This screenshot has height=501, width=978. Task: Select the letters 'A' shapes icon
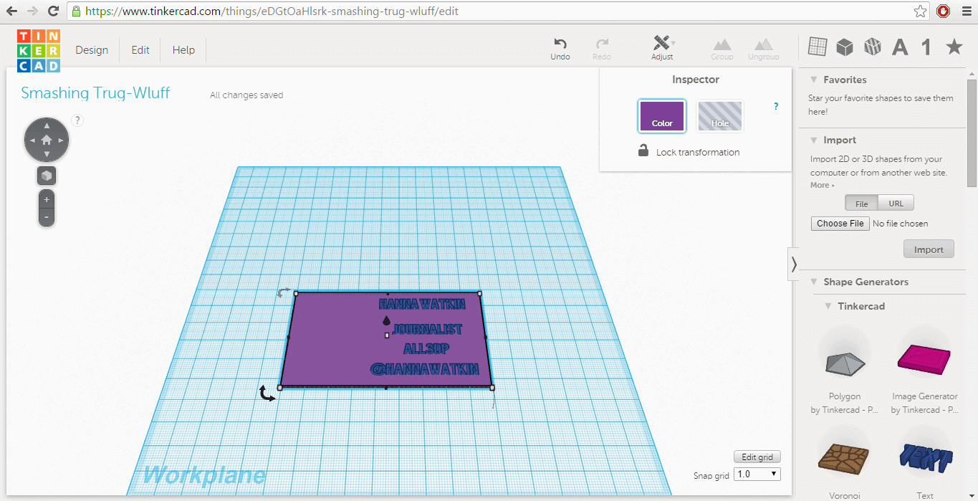(900, 47)
